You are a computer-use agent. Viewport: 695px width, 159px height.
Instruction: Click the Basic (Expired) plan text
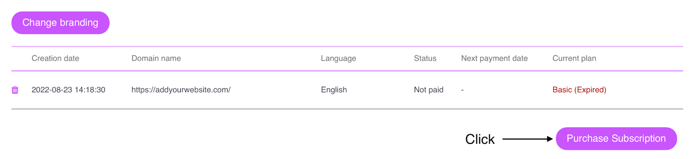579,90
